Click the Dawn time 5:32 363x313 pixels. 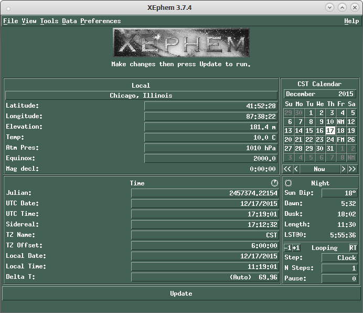coord(348,204)
